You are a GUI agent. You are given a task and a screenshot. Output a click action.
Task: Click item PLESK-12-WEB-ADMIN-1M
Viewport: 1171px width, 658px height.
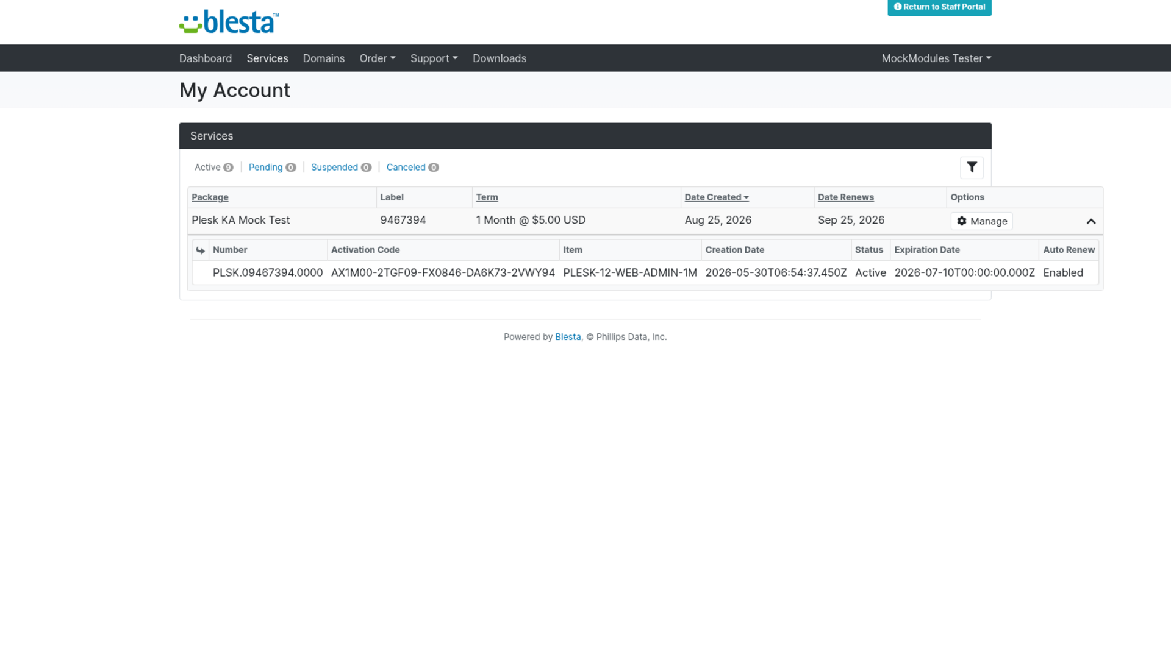point(630,273)
